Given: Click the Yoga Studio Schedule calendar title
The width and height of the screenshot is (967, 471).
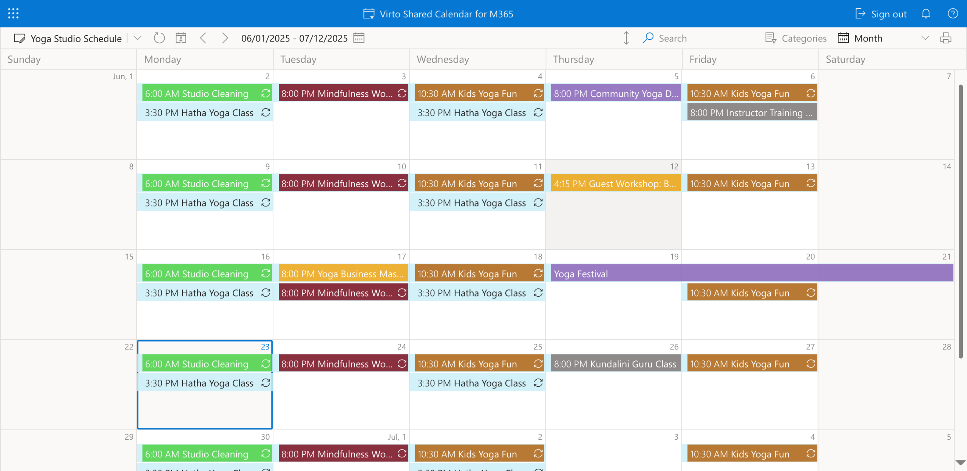Looking at the screenshot, I should pyautogui.click(x=76, y=38).
